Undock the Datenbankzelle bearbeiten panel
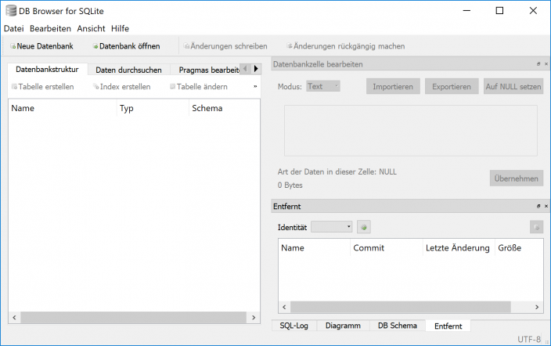Image resolution: width=551 pixels, height=346 pixels. click(538, 64)
